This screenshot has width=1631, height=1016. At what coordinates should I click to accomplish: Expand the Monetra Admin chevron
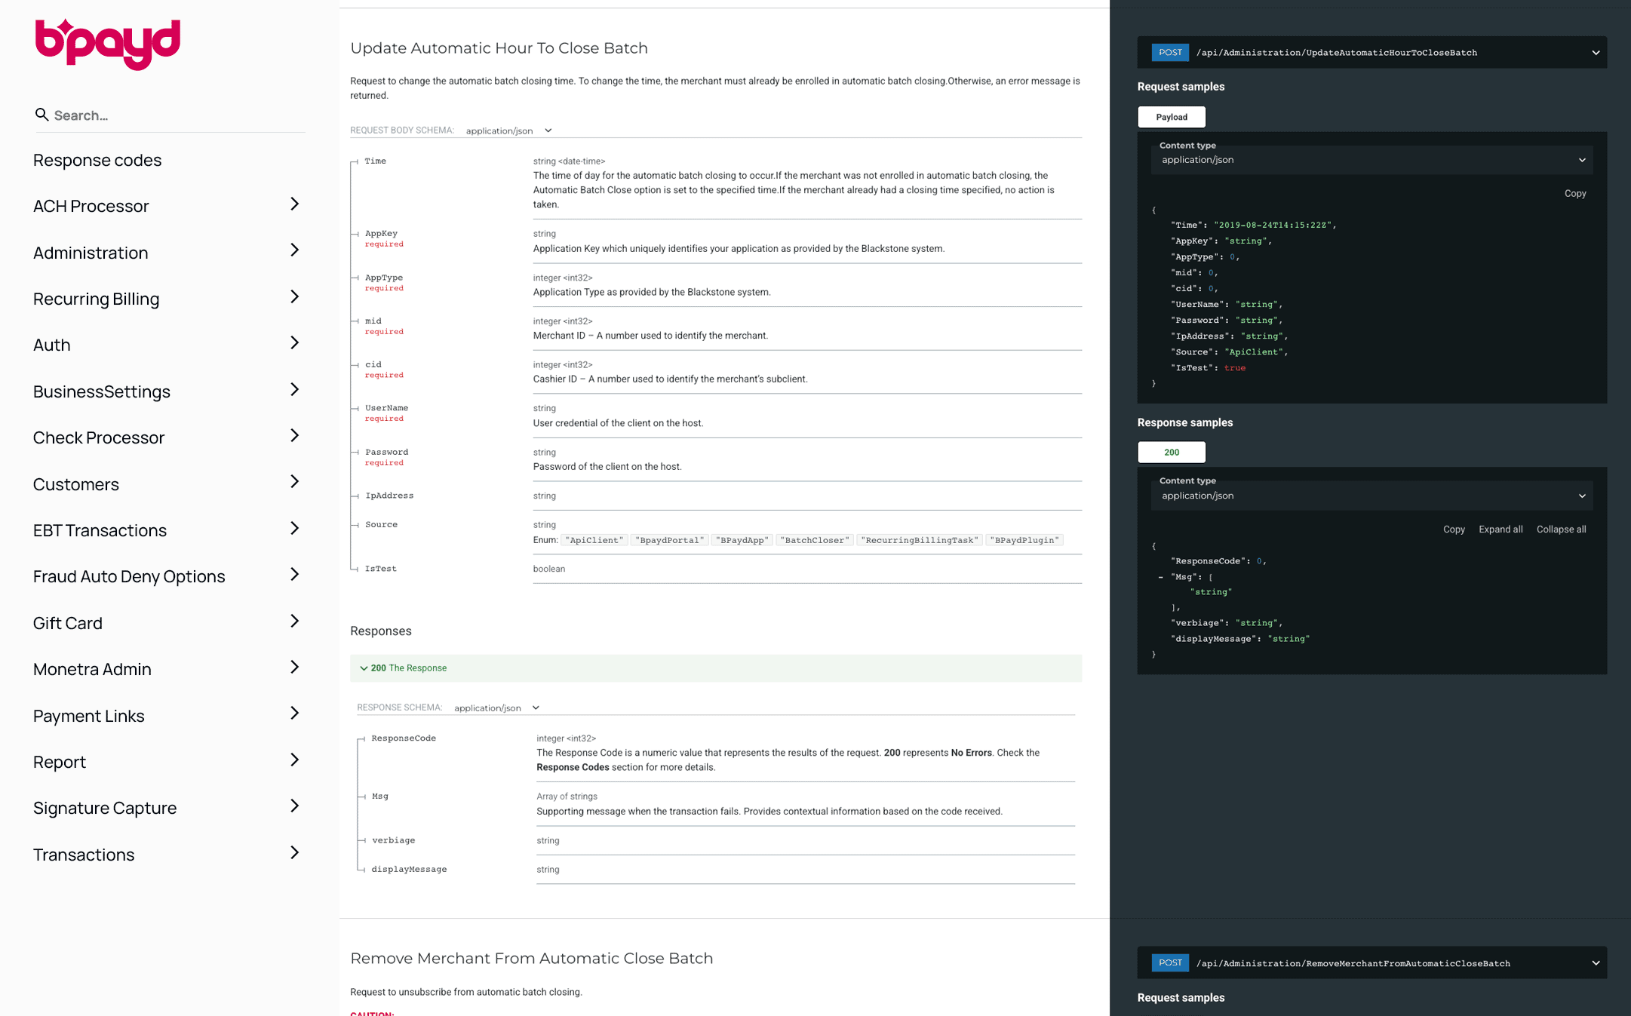tap(295, 668)
